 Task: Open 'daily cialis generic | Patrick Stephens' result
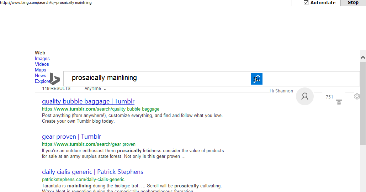[93, 172]
